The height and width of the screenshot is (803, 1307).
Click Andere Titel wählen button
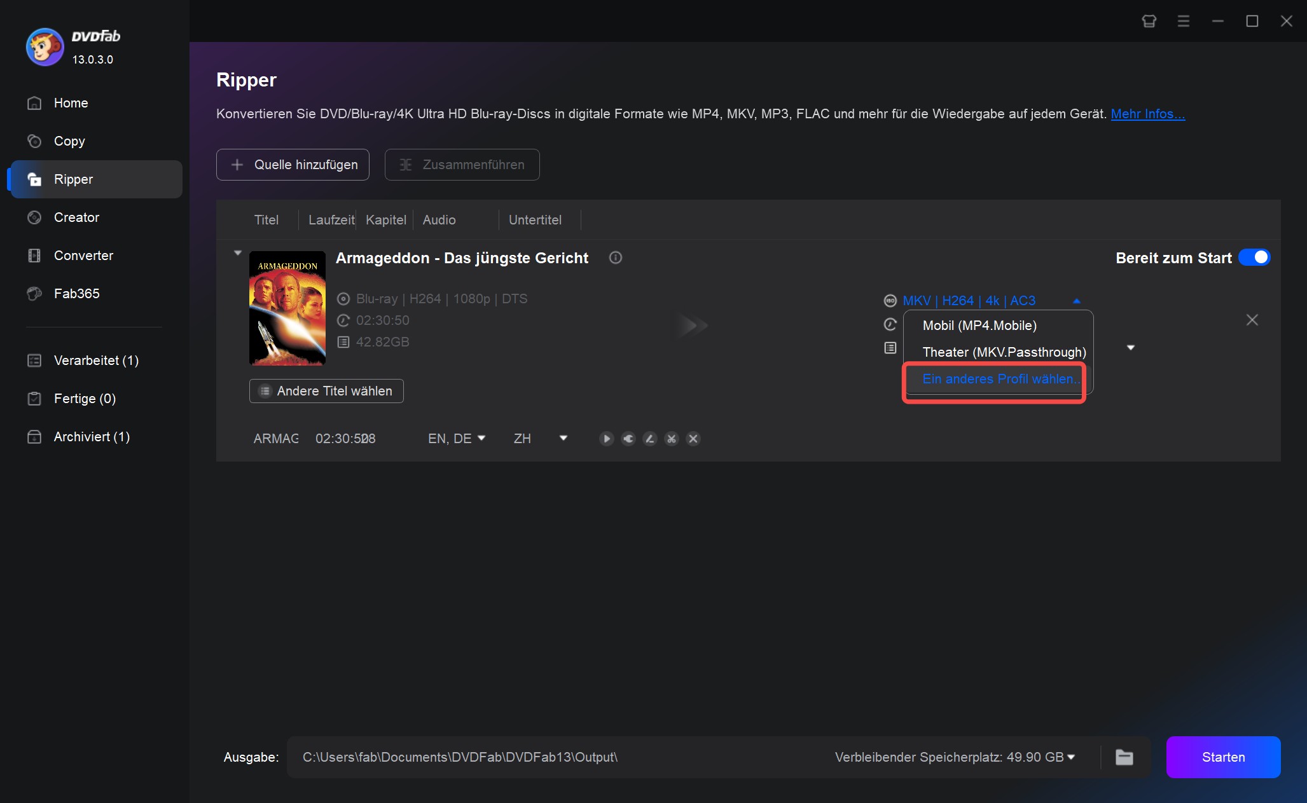point(326,391)
